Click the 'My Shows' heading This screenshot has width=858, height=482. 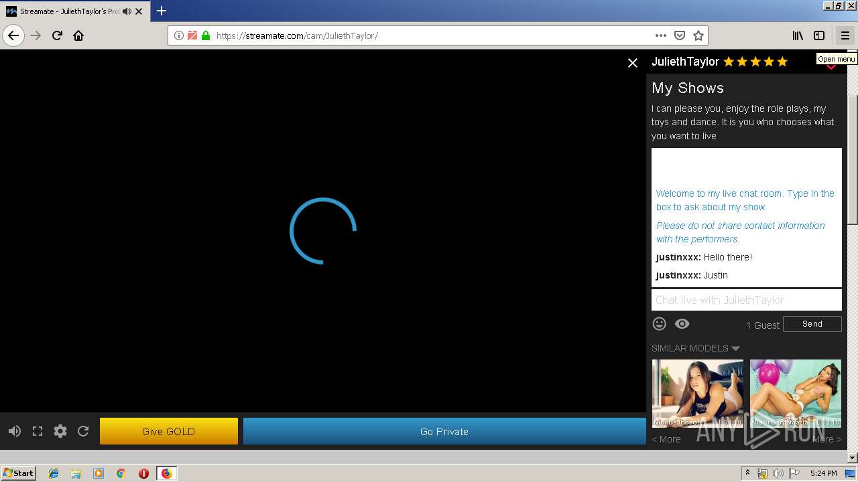(x=688, y=88)
